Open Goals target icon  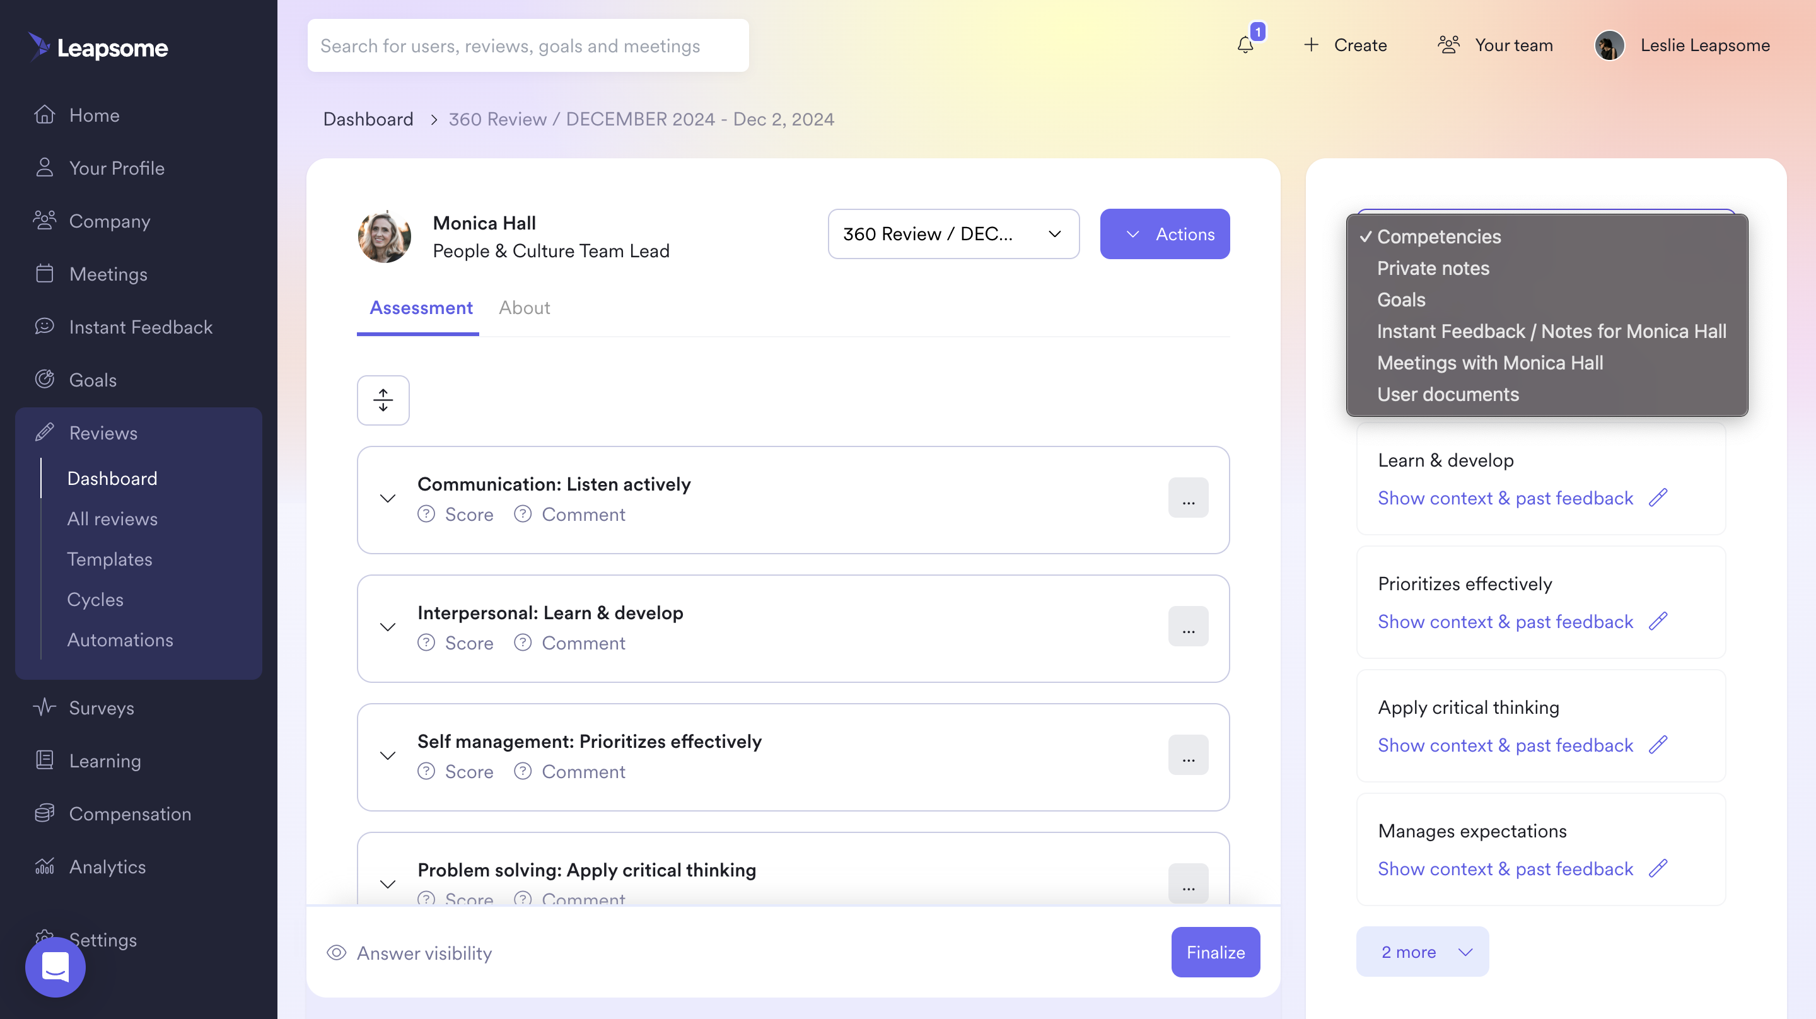pos(44,380)
